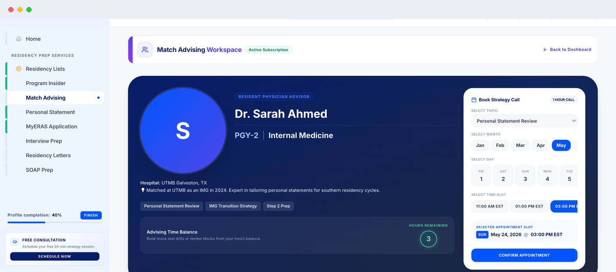Select Feb month
Image resolution: width=616 pixels, height=272 pixels.
point(500,145)
